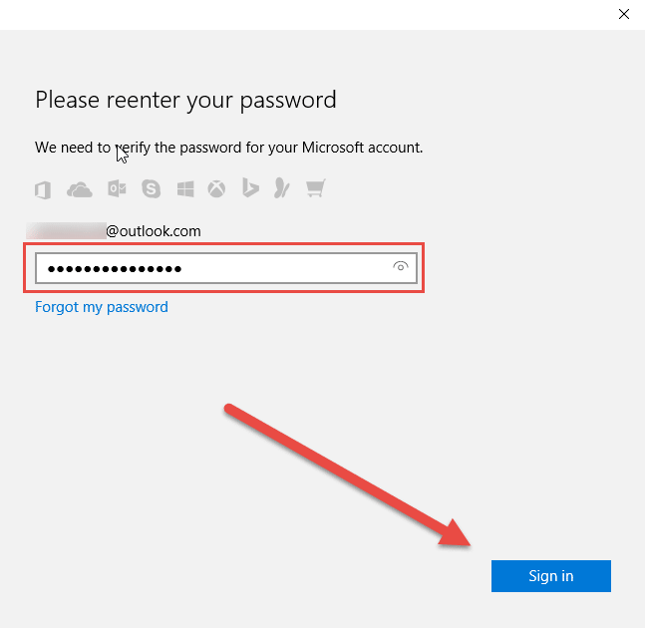Click the Skype icon

pos(151,189)
